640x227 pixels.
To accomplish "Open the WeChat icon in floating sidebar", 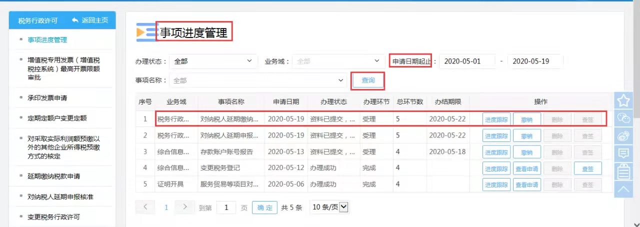I will (x=623, y=118).
